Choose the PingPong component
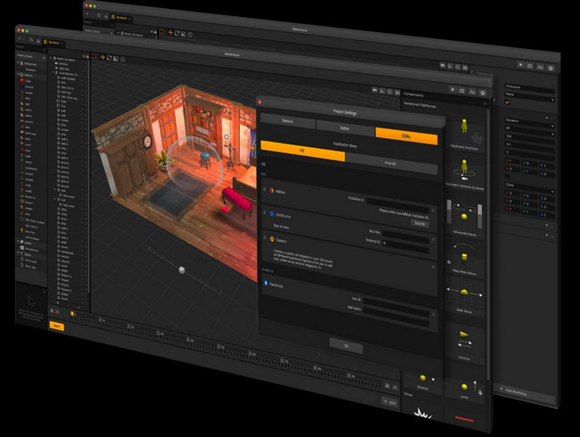The height and width of the screenshot is (437, 580). click(x=465, y=342)
